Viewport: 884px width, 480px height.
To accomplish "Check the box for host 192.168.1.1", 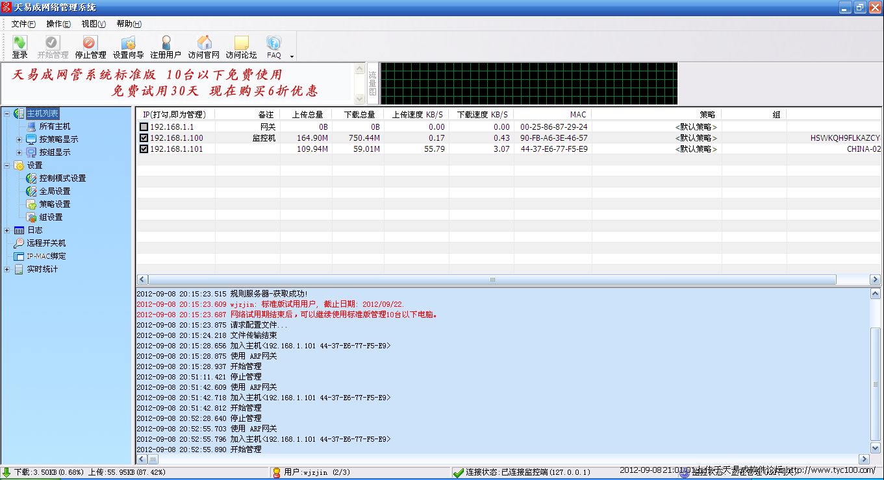I will coord(144,127).
